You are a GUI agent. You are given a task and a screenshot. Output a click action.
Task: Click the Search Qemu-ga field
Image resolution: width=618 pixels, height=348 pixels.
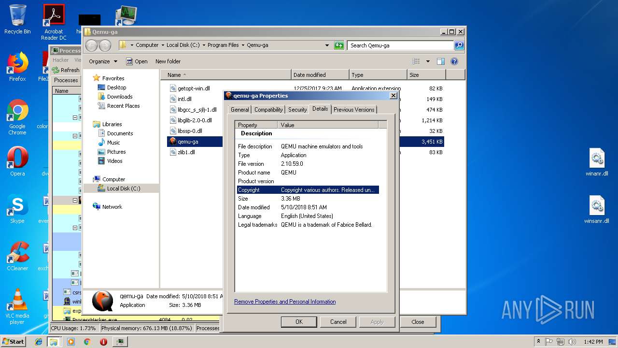pos(400,45)
